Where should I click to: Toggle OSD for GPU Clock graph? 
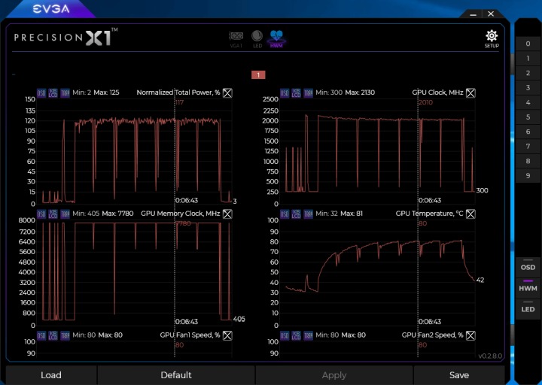click(285, 93)
